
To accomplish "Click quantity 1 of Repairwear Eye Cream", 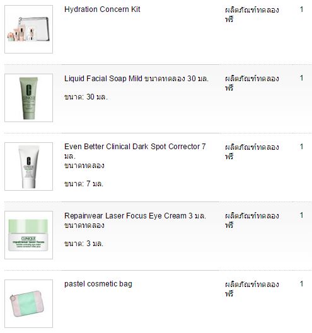I will pos(301,215).
